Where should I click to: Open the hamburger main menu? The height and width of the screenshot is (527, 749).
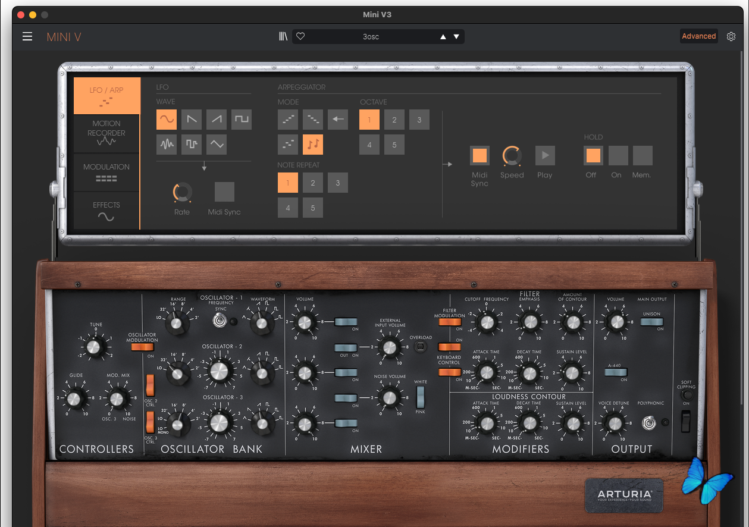click(27, 37)
